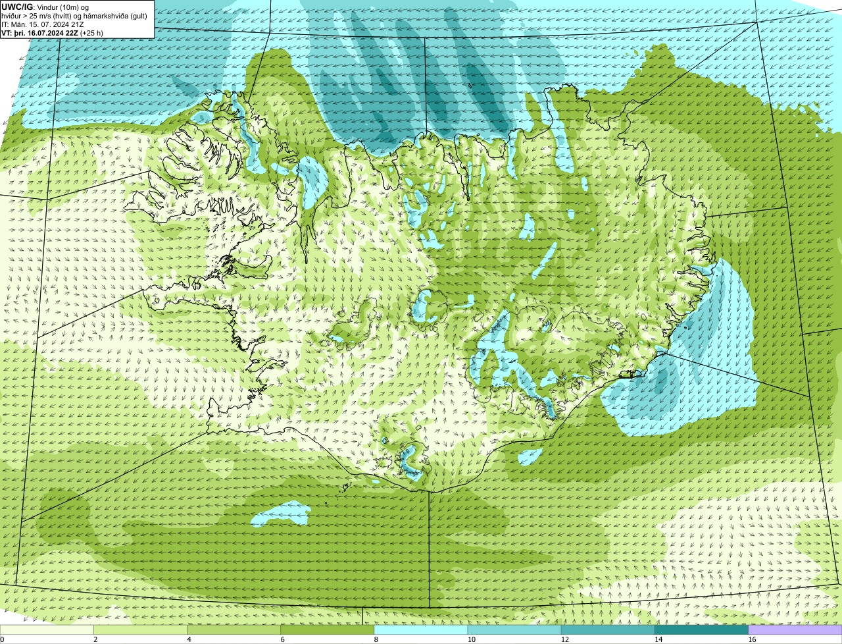This screenshot has width=842, height=644.
Task: Click the 12–14 m/s teal legend swatch
Action: (x=608, y=630)
